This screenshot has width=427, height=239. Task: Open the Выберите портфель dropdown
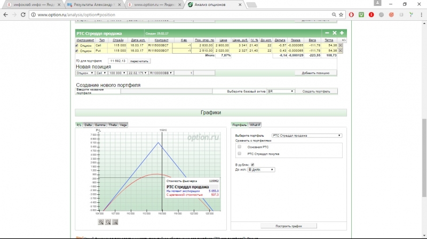point(306,135)
